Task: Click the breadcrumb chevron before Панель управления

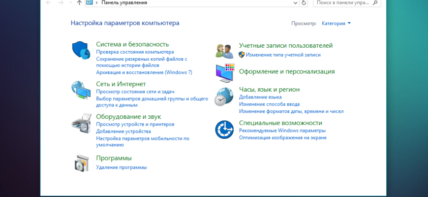Action: coord(97,3)
